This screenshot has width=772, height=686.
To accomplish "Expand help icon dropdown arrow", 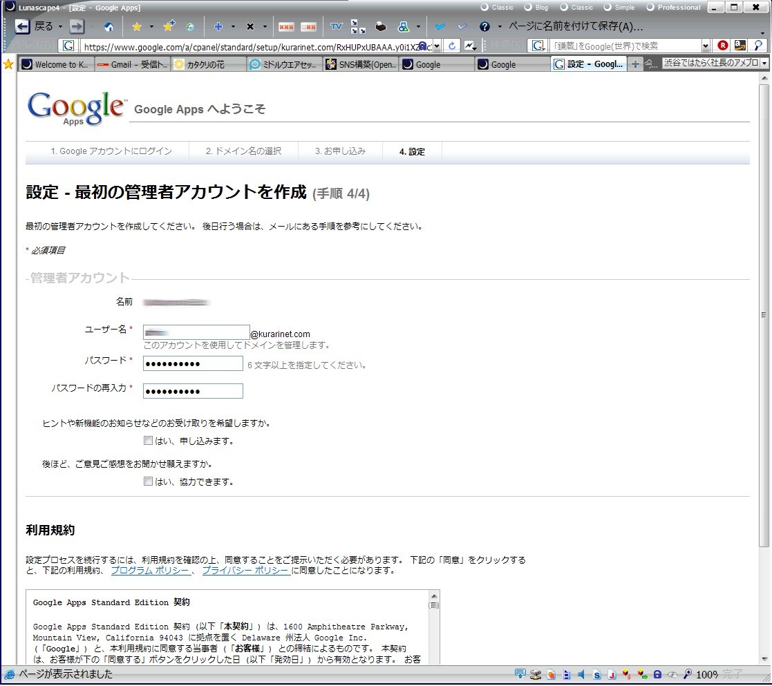I will [x=499, y=26].
